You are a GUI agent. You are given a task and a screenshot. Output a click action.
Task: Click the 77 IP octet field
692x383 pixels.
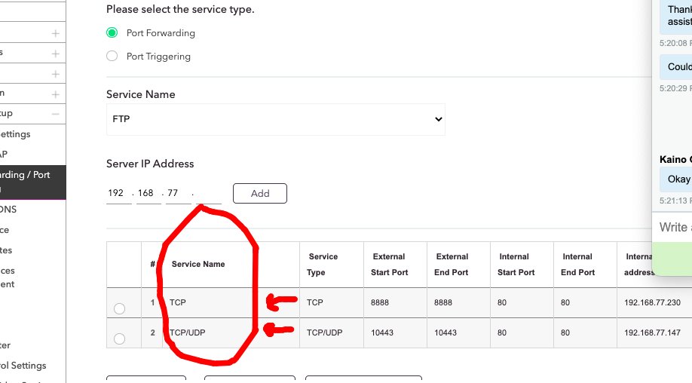178,193
